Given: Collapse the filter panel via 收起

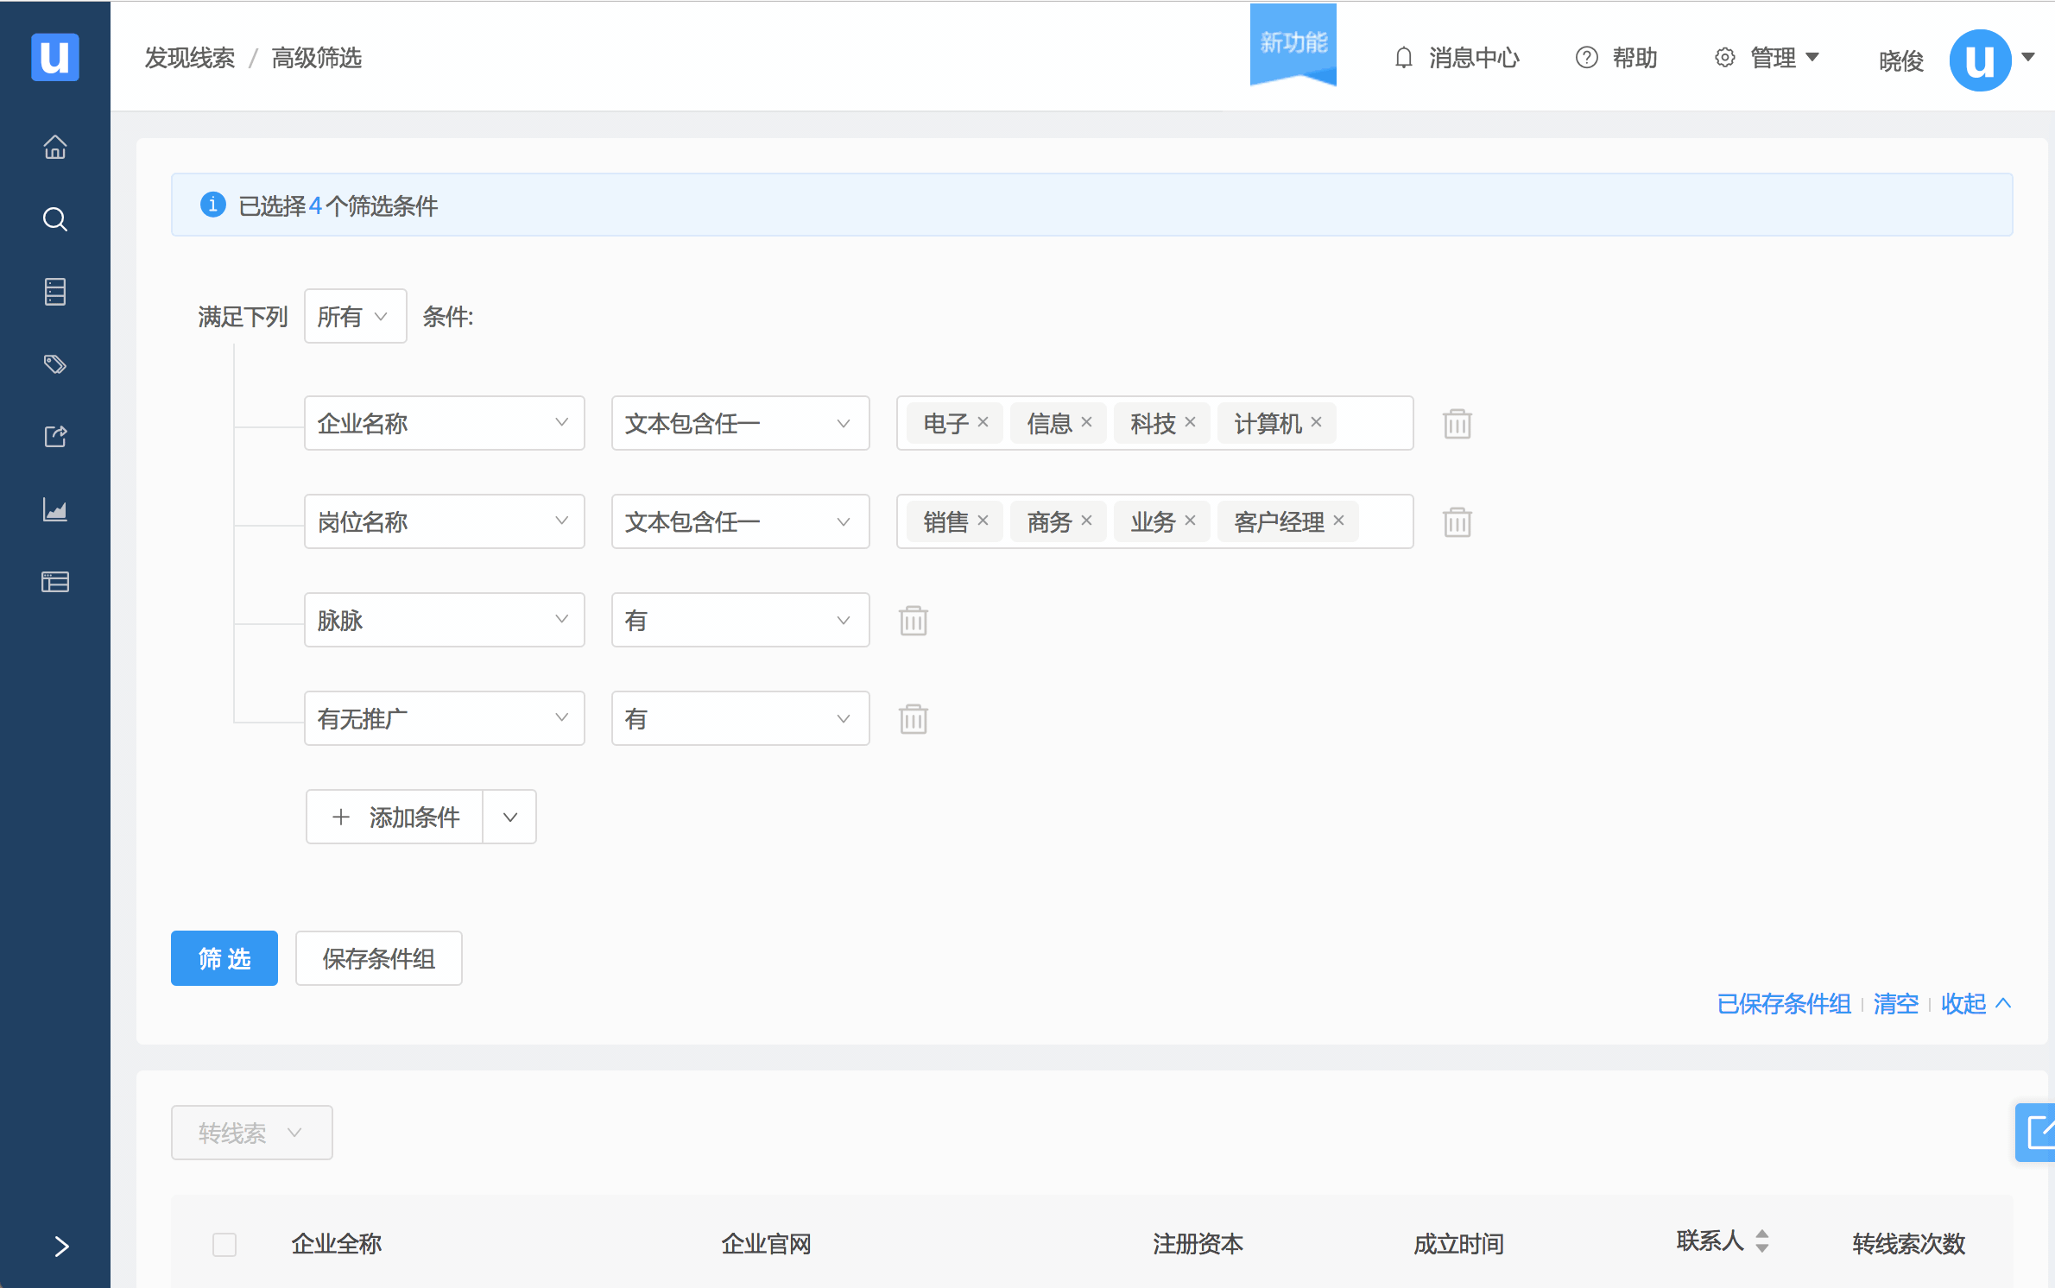Looking at the screenshot, I should coord(1976,1003).
